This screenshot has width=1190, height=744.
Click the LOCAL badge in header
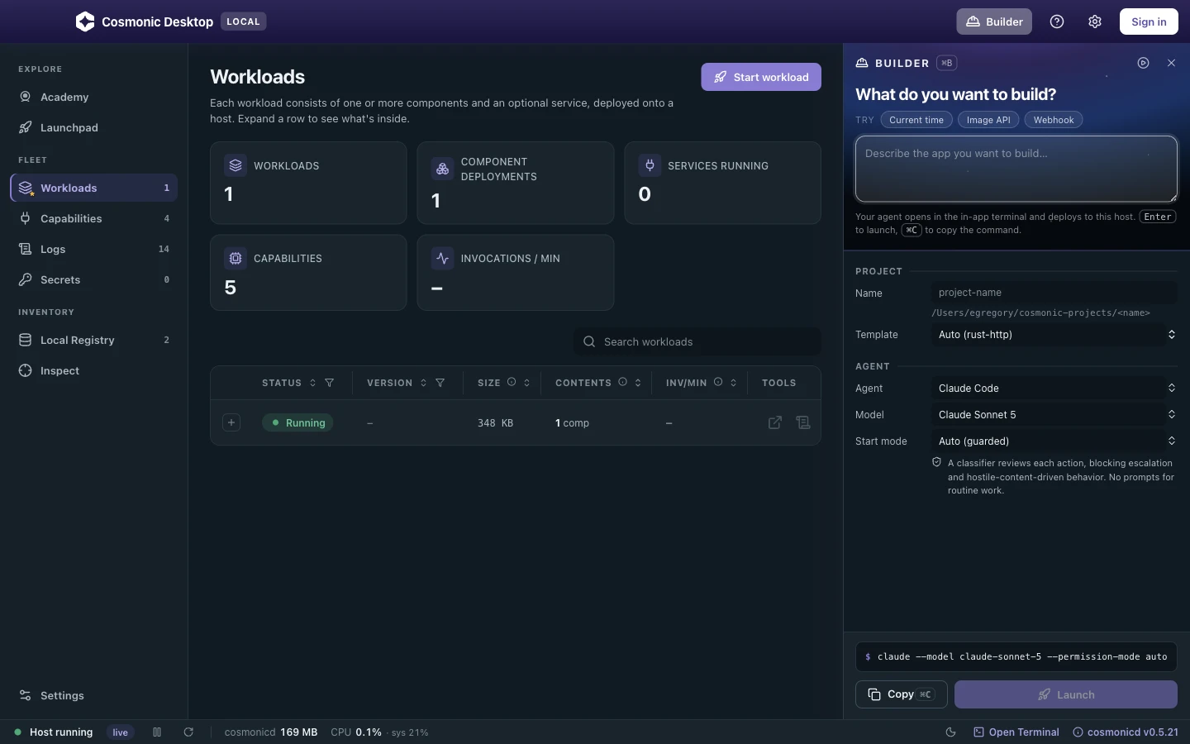coord(243,21)
